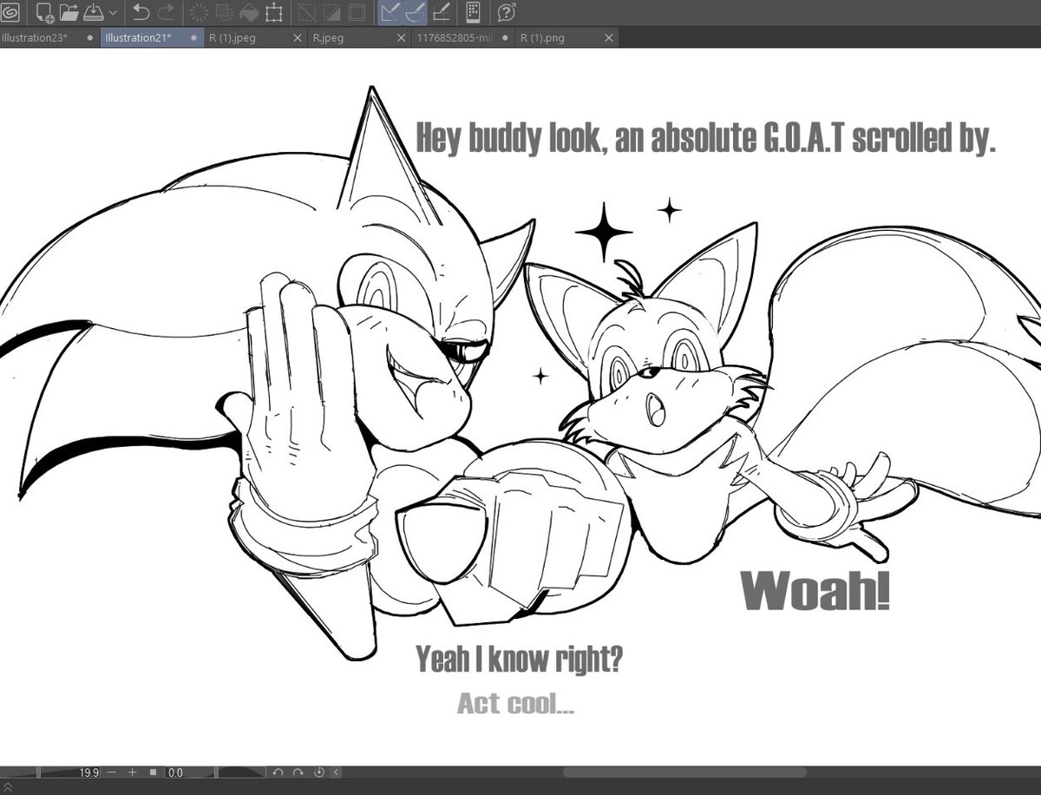Screen dimensions: 1041x795
Task: Reset canvas rotation with the dial icon
Action: [318, 772]
